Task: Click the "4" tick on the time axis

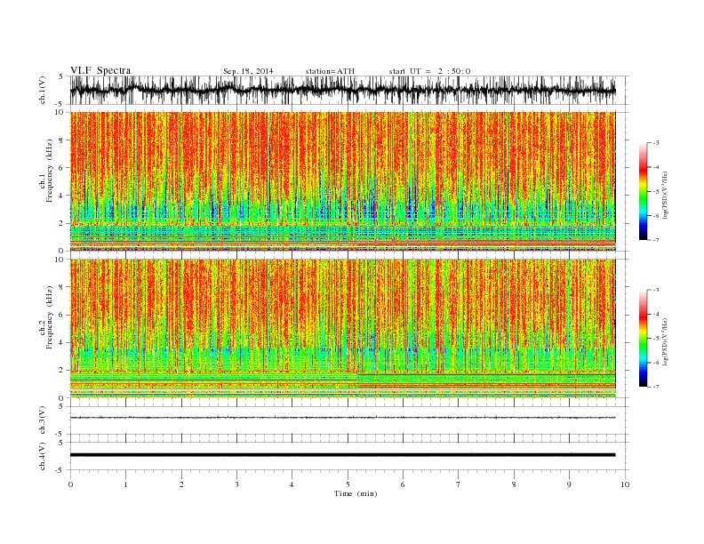Action: [x=292, y=484]
